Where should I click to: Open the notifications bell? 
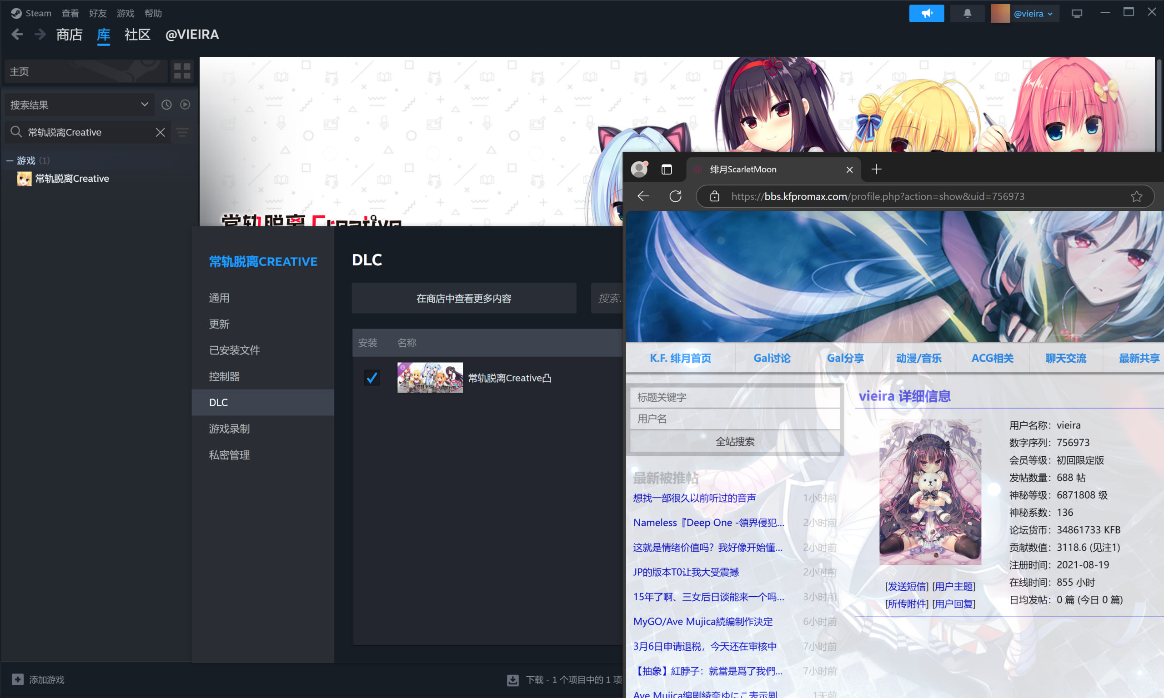point(967,13)
